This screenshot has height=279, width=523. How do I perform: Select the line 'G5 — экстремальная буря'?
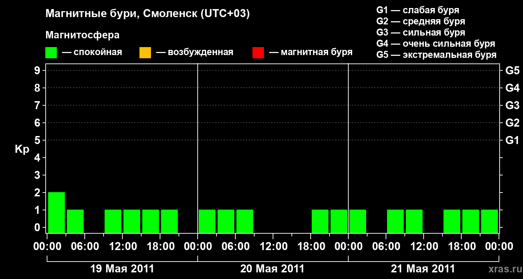(437, 55)
